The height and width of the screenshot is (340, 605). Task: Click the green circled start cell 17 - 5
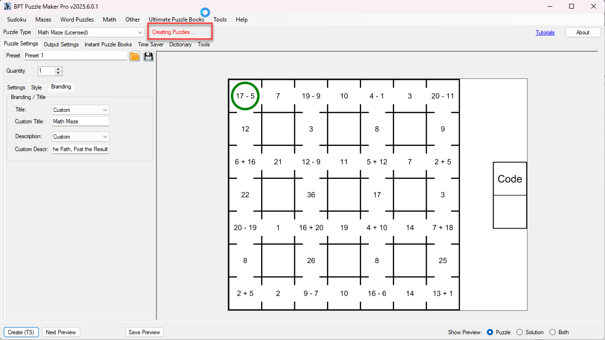point(245,96)
